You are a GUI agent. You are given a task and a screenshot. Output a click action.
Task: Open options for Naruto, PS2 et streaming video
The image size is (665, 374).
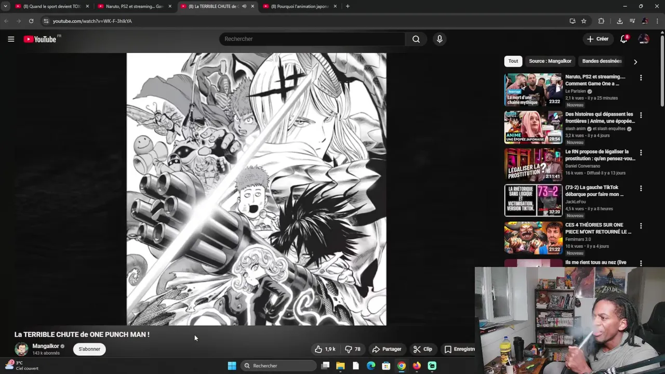(641, 78)
